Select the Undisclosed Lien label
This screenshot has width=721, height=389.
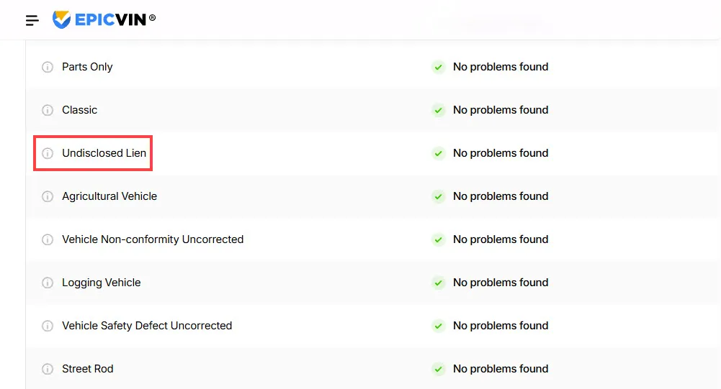(104, 153)
